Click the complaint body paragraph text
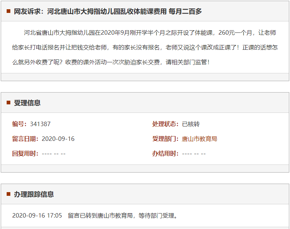Screen dimensions: 290x229 145,48
